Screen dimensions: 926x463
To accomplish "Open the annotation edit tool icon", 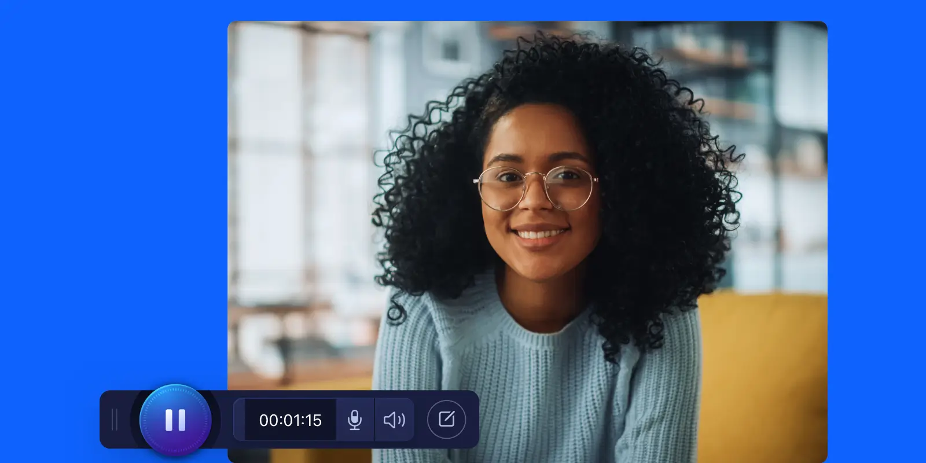I will click(x=446, y=419).
